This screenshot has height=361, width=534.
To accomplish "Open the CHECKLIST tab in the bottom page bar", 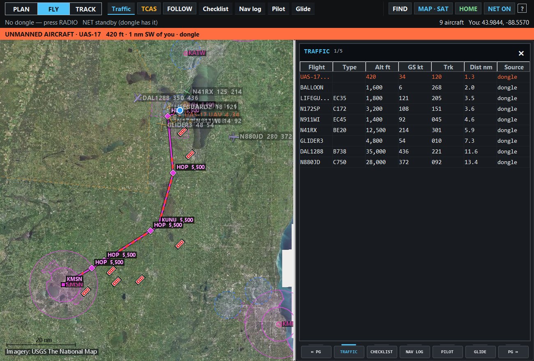I will click(382, 352).
